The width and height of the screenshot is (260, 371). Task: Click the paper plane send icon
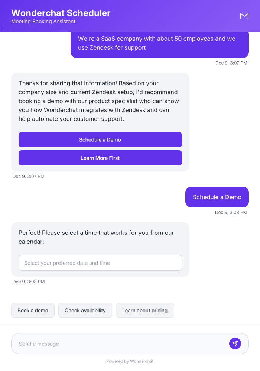(x=235, y=343)
